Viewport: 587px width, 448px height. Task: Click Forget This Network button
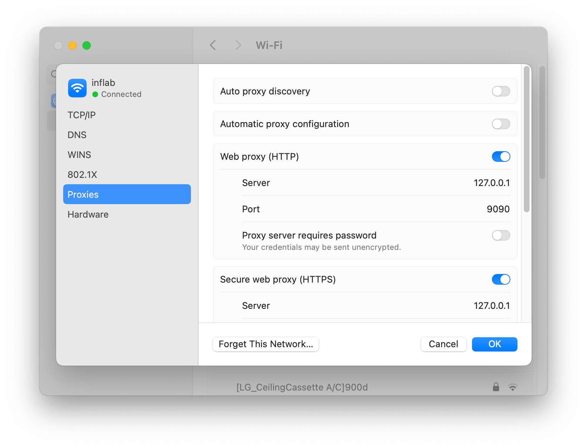click(x=266, y=344)
